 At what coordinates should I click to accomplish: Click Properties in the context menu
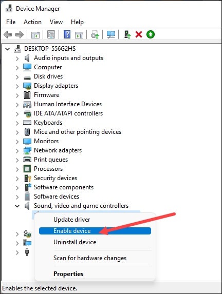68,274
